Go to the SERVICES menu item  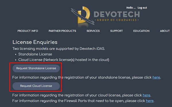(93, 31)
